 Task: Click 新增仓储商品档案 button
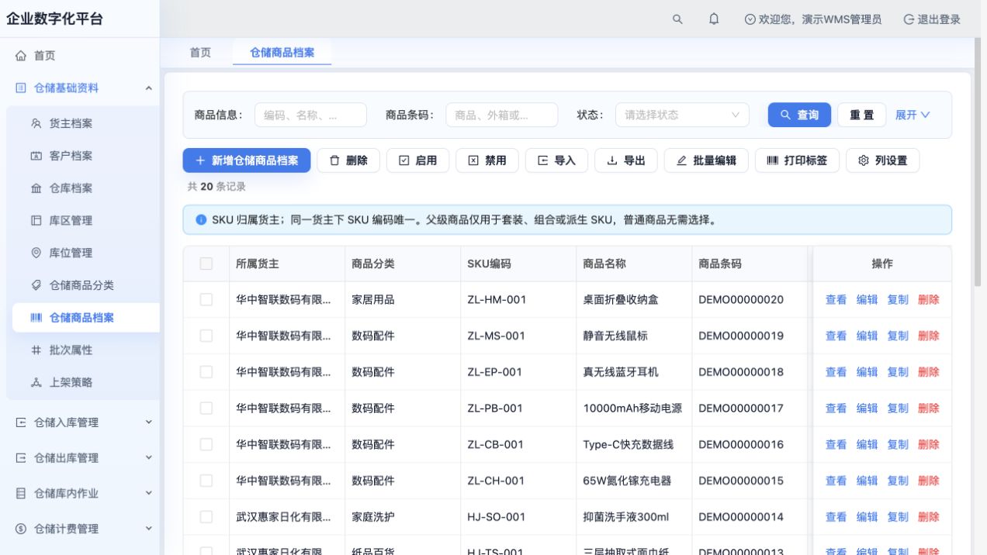pos(247,160)
